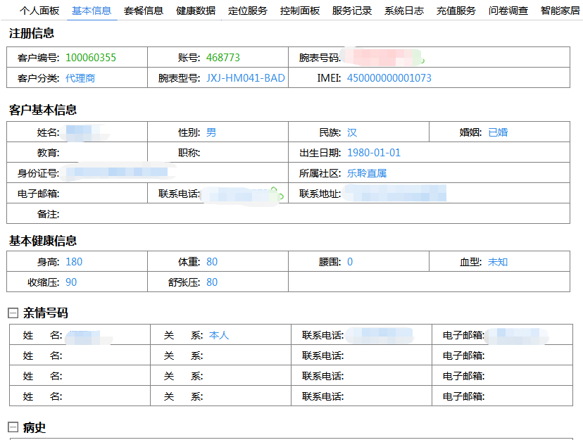Open the 健康数据 tab
Viewport: 583px width, 440px height.
point(196,11)
